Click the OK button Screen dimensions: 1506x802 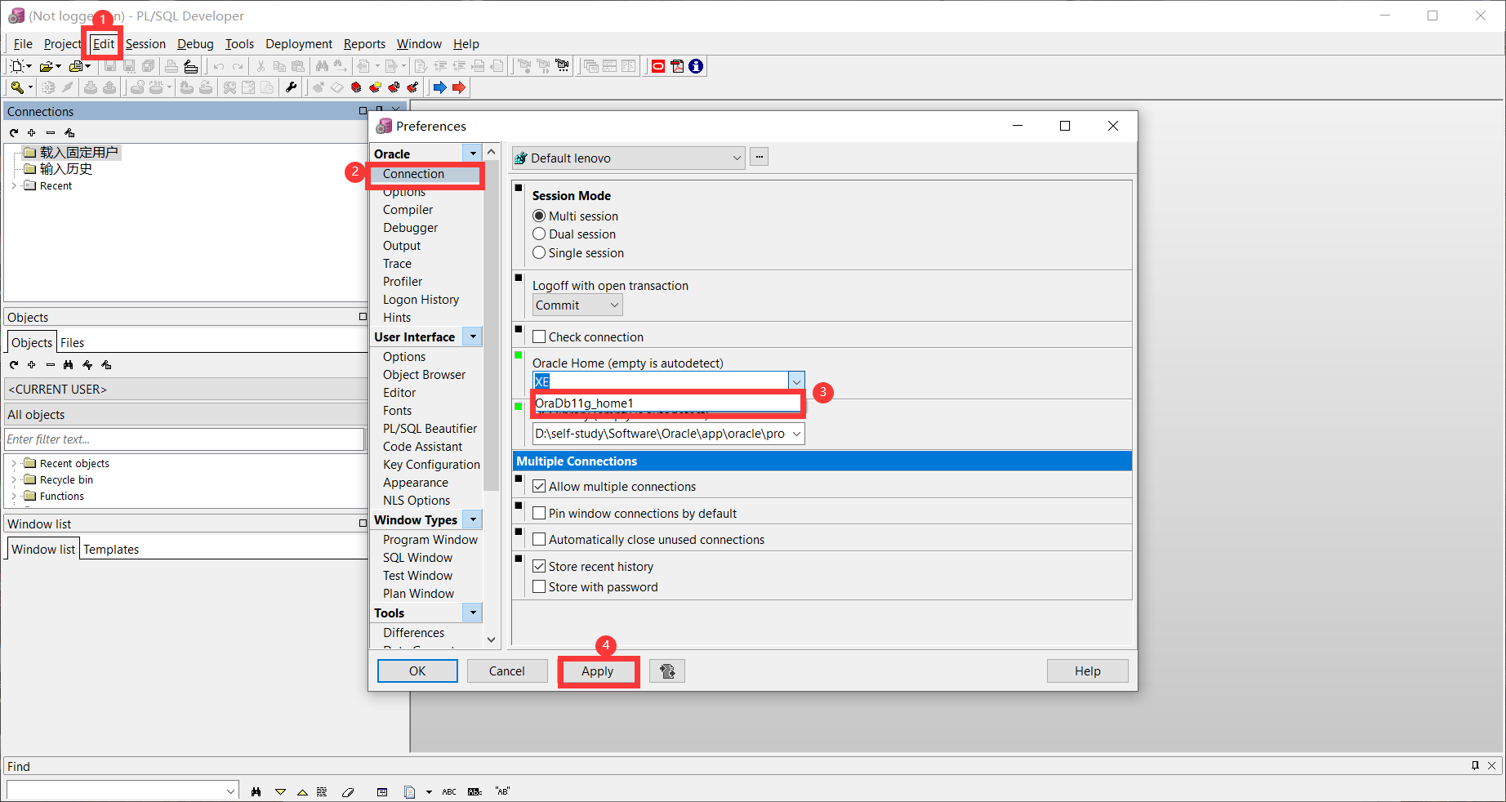pyautogui.click(x=417, y=671)
